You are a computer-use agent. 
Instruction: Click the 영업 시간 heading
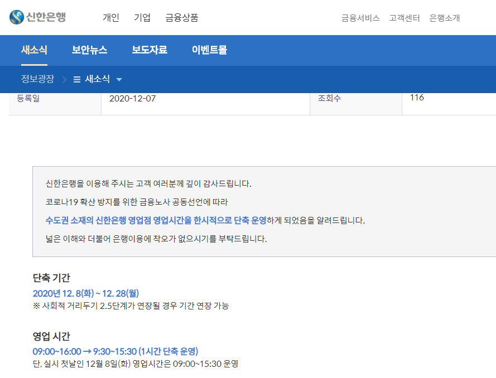[x=51, y=336]
